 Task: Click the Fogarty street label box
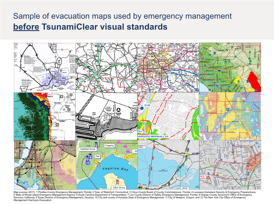tap(109, 145)
